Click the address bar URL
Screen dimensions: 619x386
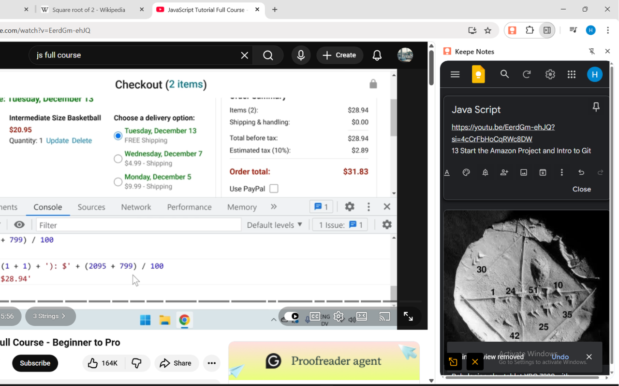coord(45,30)
